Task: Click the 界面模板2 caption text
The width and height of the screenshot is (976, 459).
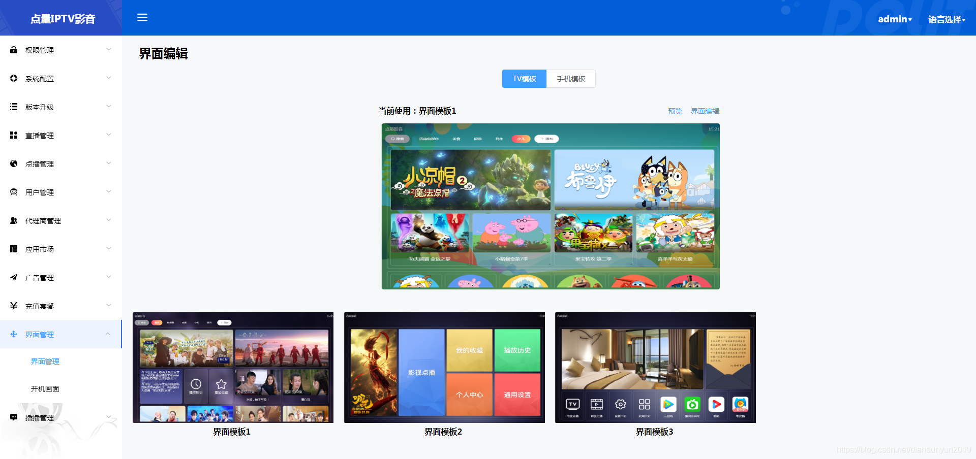Action: 443,432
